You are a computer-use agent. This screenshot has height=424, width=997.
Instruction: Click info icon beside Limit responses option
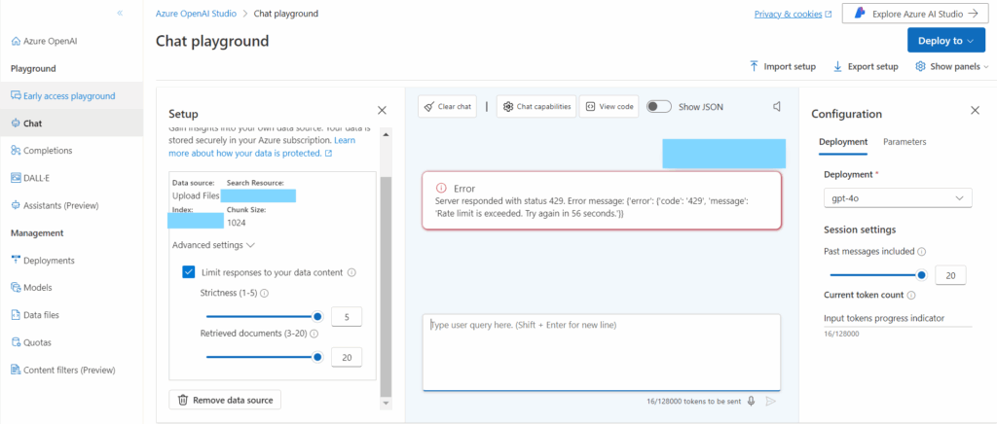click(351, 272)
